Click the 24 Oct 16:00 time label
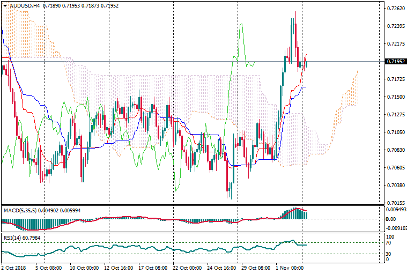This screenshot has height=274, width=407. click(221, 268)
